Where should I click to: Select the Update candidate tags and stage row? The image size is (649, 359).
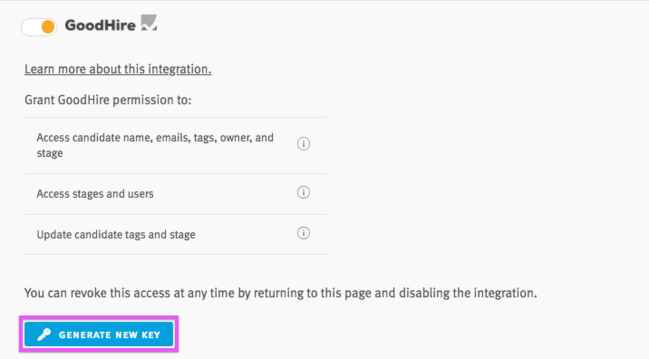click(x=175, y=235)
